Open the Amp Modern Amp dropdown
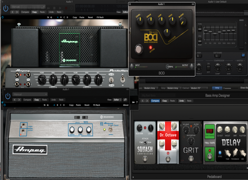248x180 pixels. [174, 88]
